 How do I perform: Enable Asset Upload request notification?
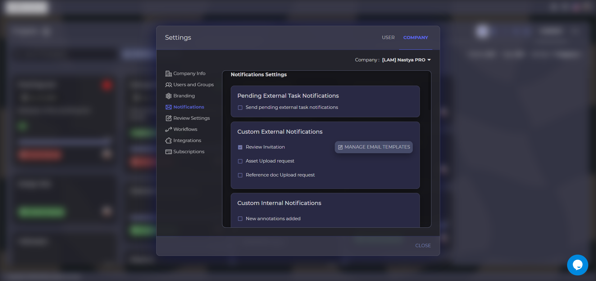[240, 161]
